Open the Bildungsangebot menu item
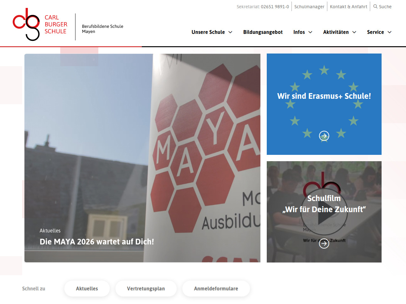Screen dimensions: 406x304 pyautogui.click(x=263, y=32)
